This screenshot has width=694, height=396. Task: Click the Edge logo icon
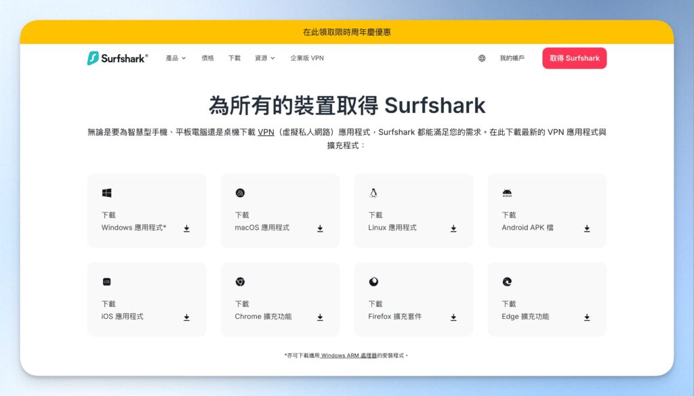click(507, 282)
